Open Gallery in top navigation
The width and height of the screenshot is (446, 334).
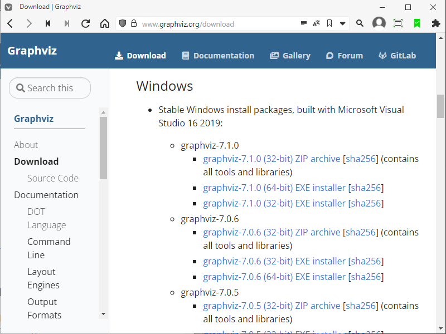pyautogui.click(x=290, y=56)
